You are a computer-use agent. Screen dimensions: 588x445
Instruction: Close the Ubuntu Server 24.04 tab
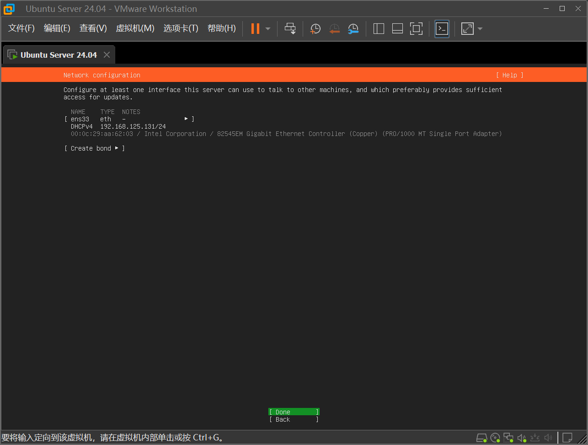[x=107, y=55]
